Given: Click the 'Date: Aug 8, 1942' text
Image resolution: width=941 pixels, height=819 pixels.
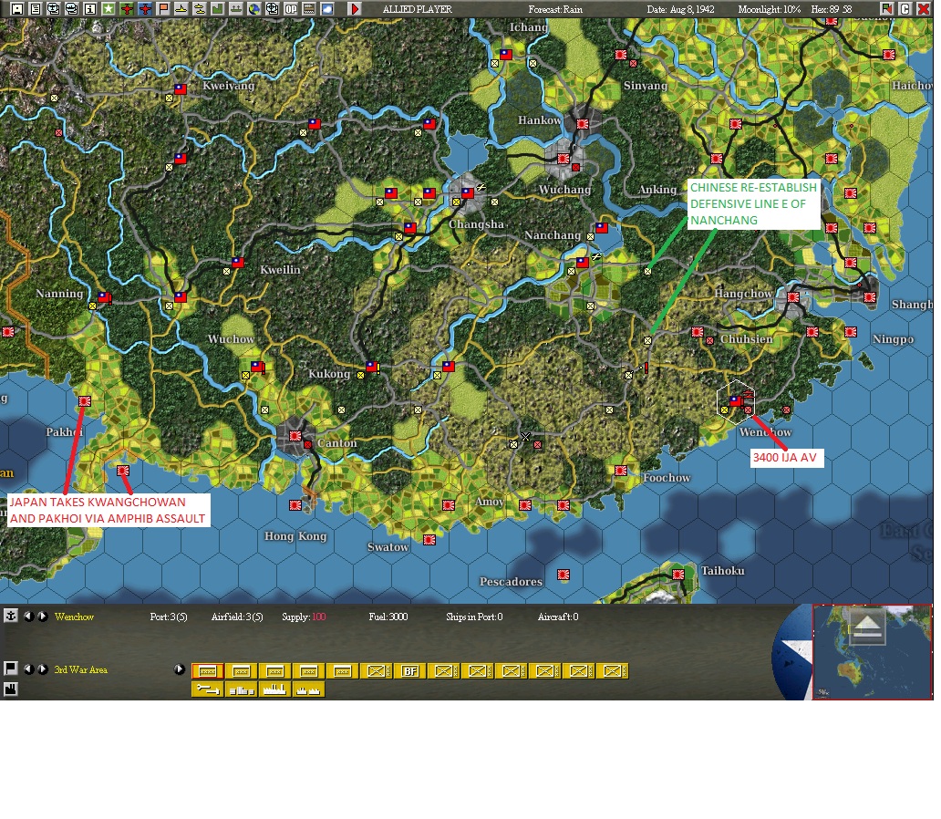Looking at the screenshot, I should 680,10.
